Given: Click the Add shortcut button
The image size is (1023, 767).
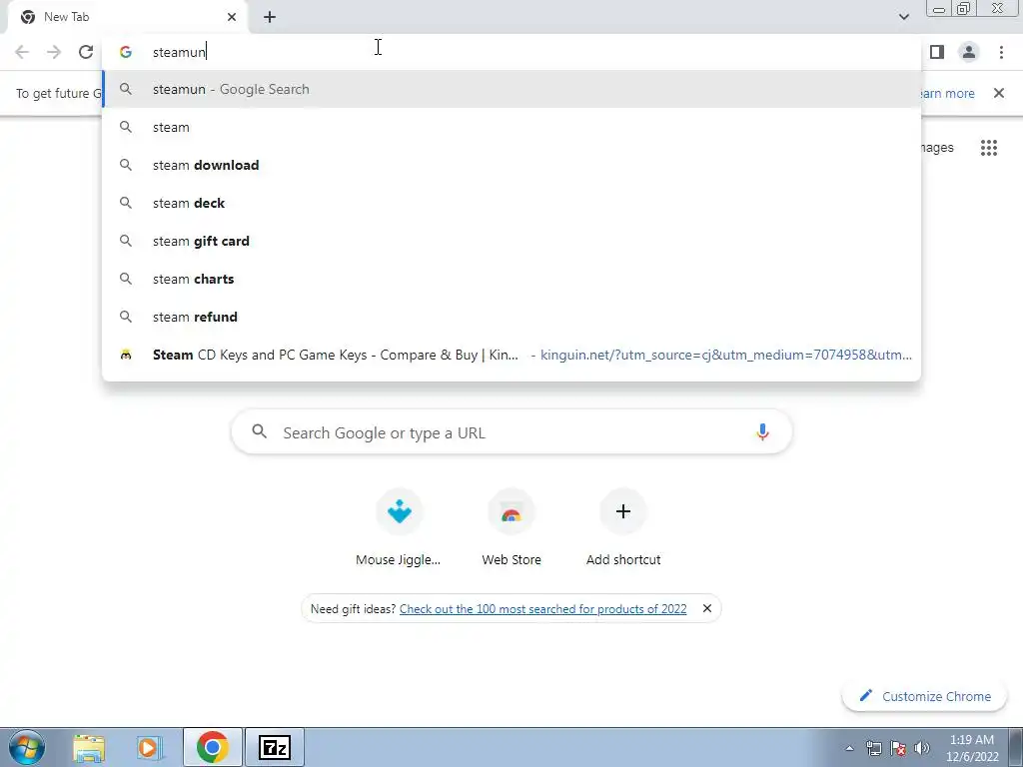Looking at the screenshot, I should point(623,529).
